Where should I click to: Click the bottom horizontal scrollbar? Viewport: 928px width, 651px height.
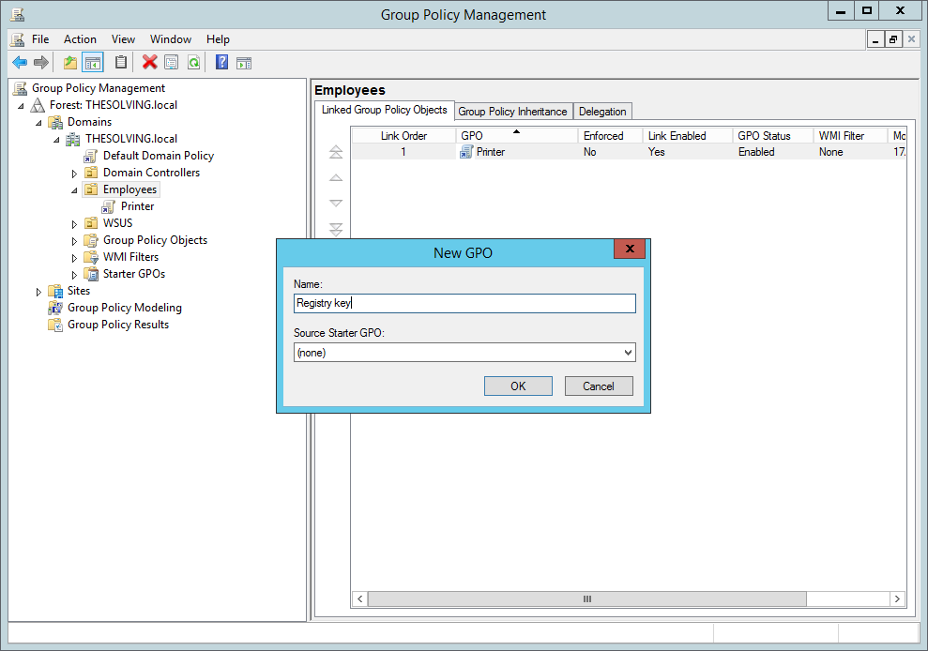click(x=586, y=598)
